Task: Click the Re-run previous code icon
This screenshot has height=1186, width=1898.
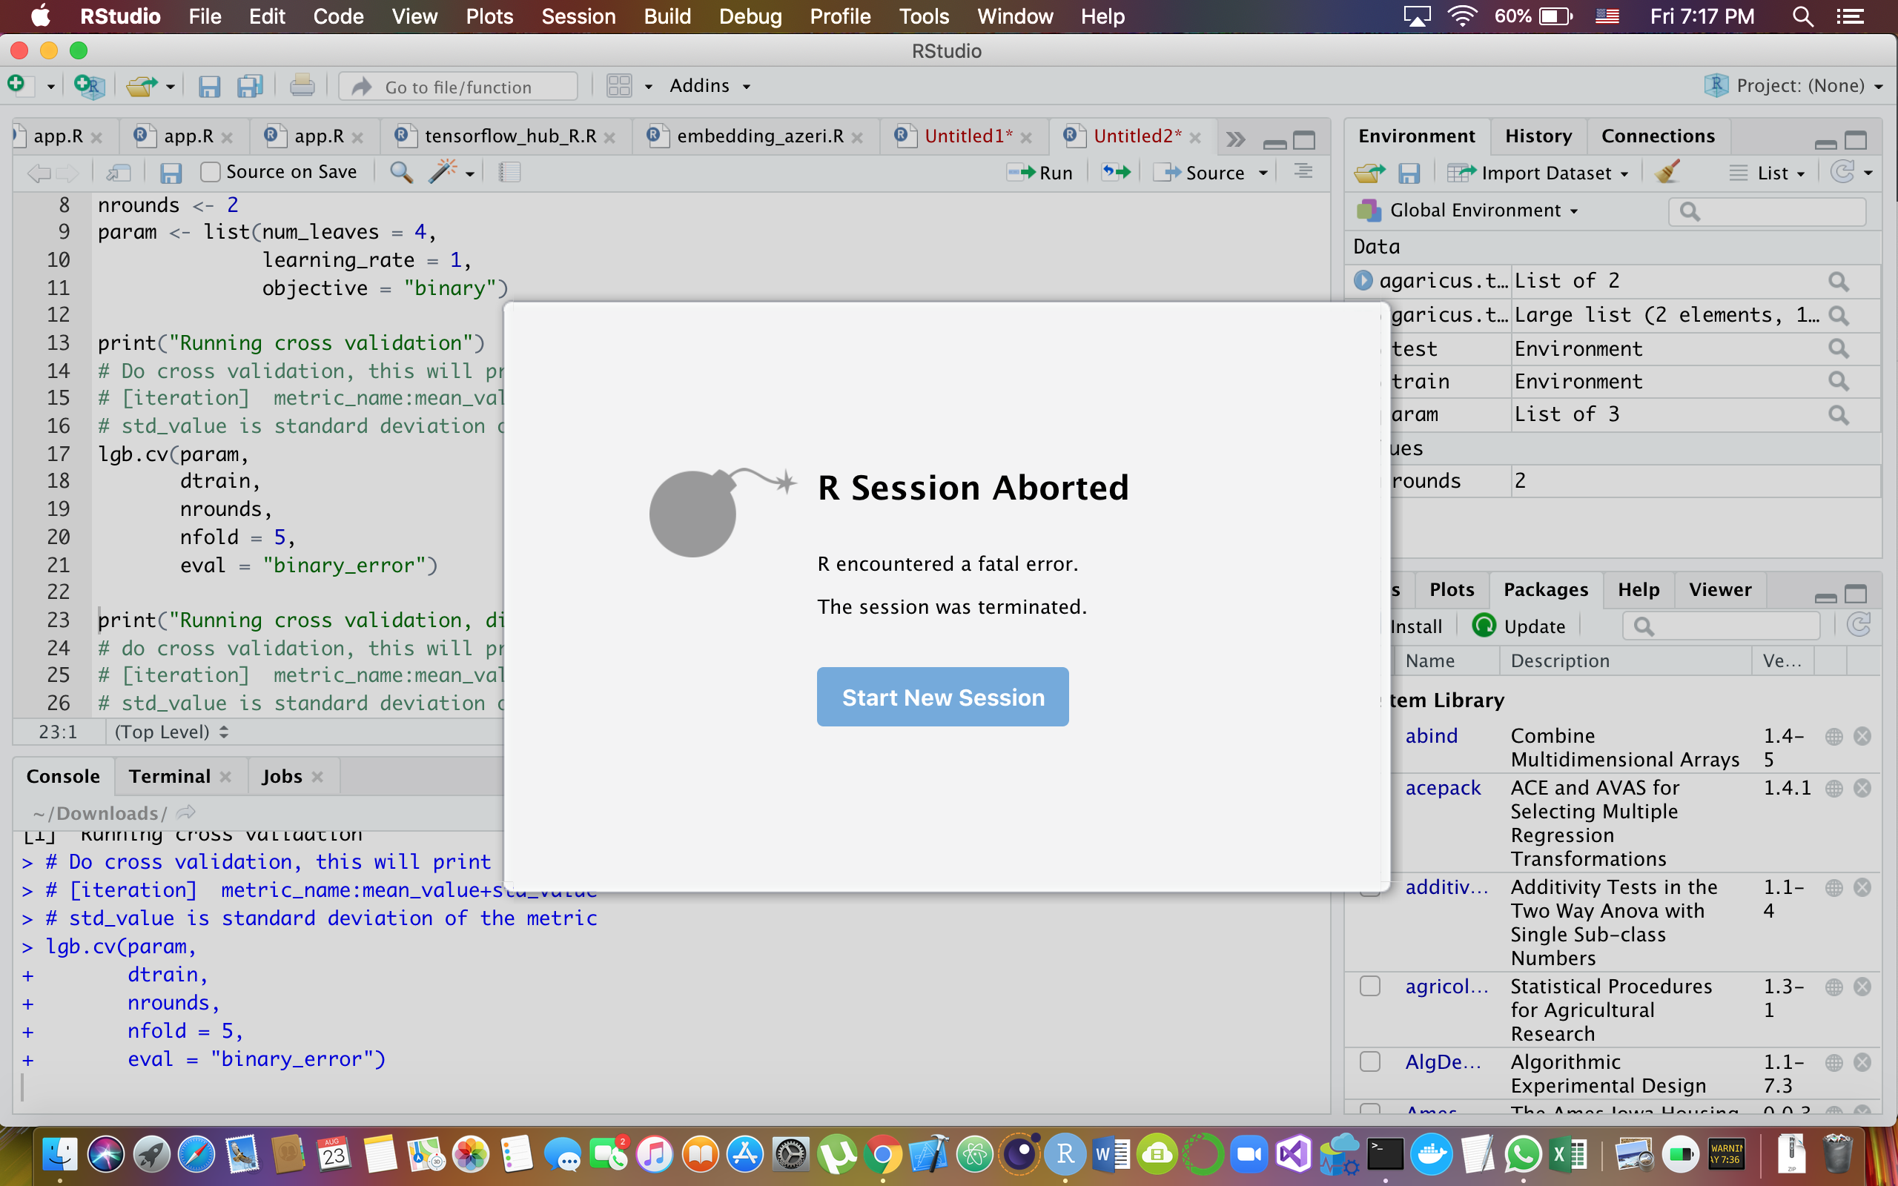Action: pyautogui.click(x=1116, y=172)
